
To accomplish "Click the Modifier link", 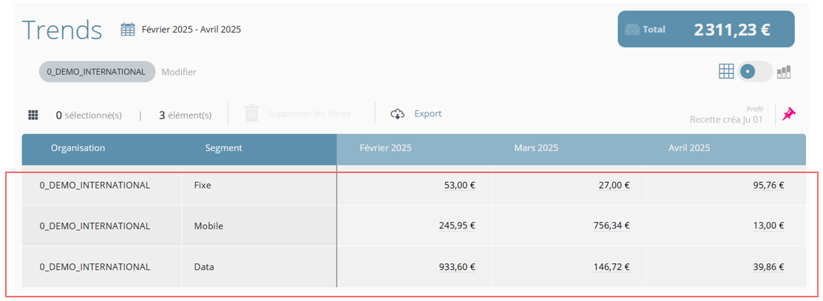I will pos(179,72).
